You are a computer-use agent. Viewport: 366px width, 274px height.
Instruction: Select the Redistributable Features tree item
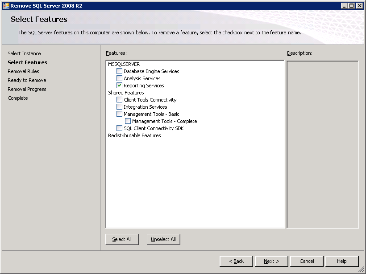[134, 135]
